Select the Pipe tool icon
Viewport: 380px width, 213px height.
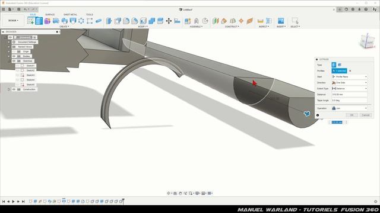click(x=99, y=21)
